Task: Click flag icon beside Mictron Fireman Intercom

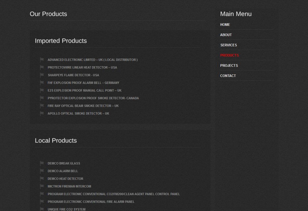Action: click(x=42, y=186)
